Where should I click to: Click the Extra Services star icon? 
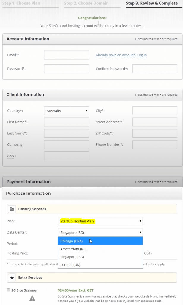[x=12, y=278]
